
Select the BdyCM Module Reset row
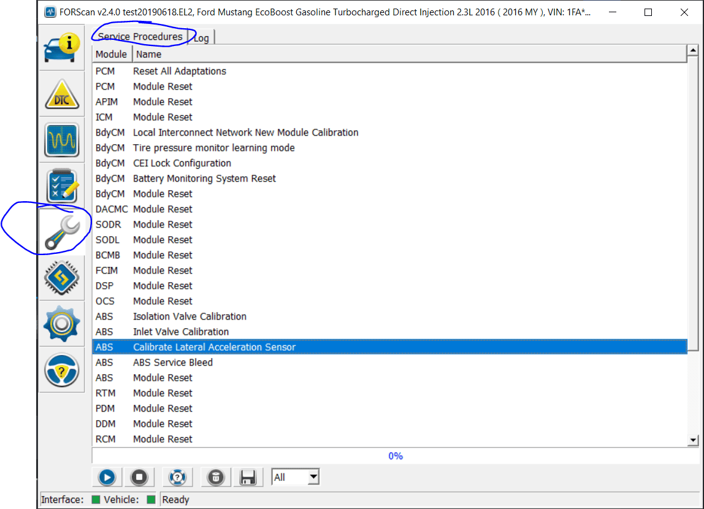[x=390, y=194]
